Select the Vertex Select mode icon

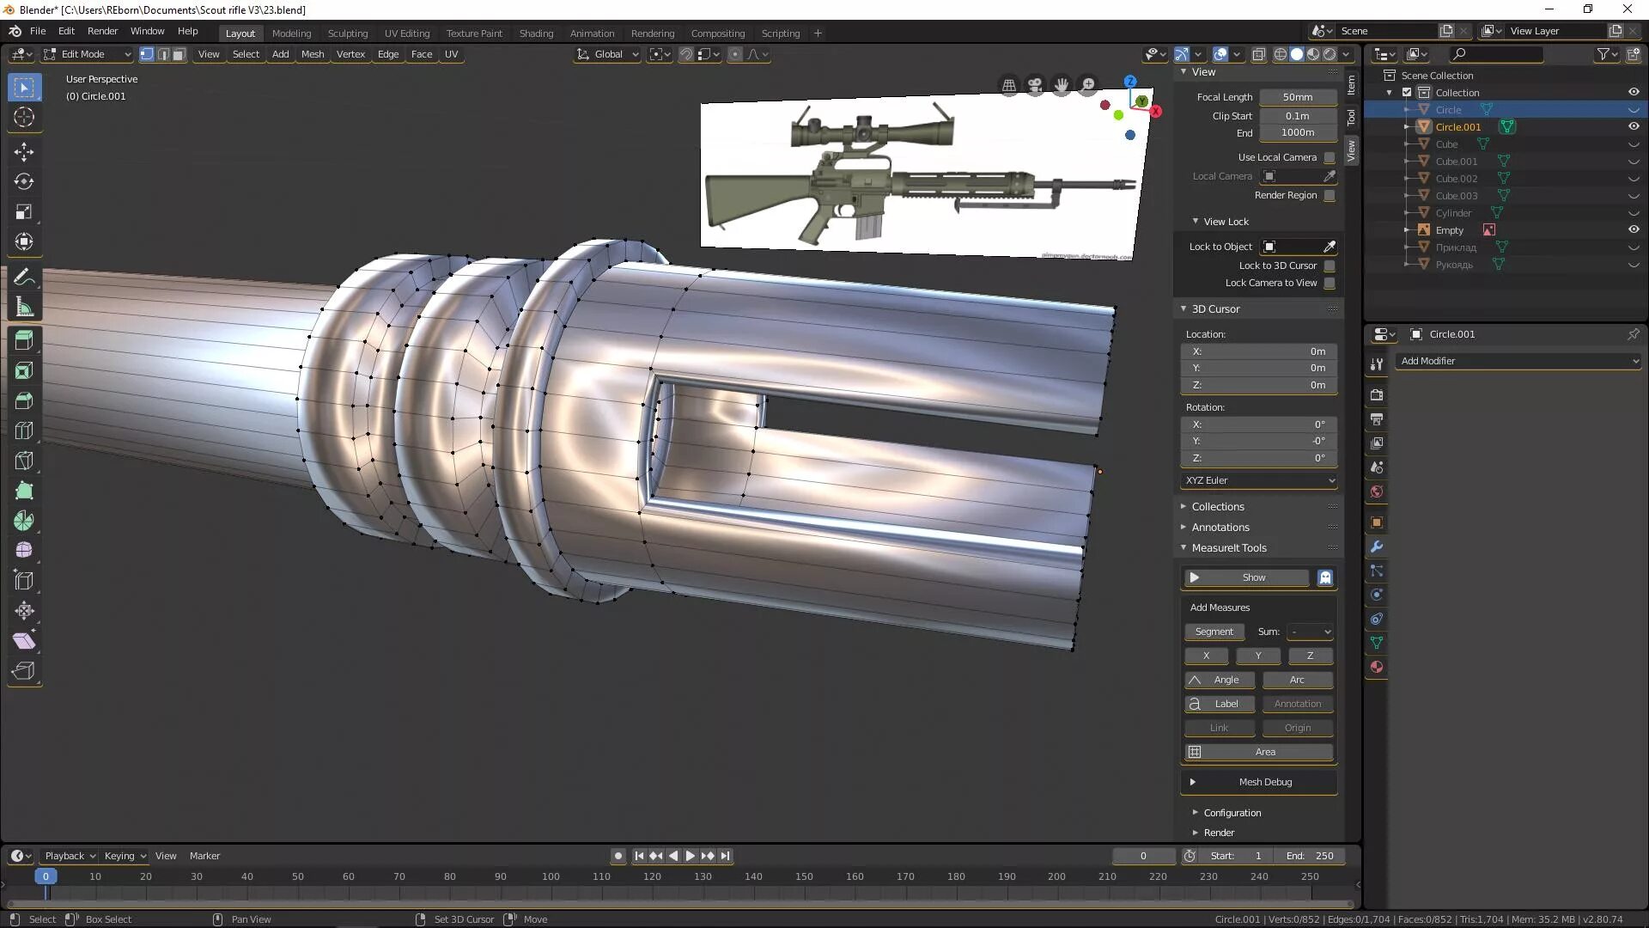(x=146, y=53)
